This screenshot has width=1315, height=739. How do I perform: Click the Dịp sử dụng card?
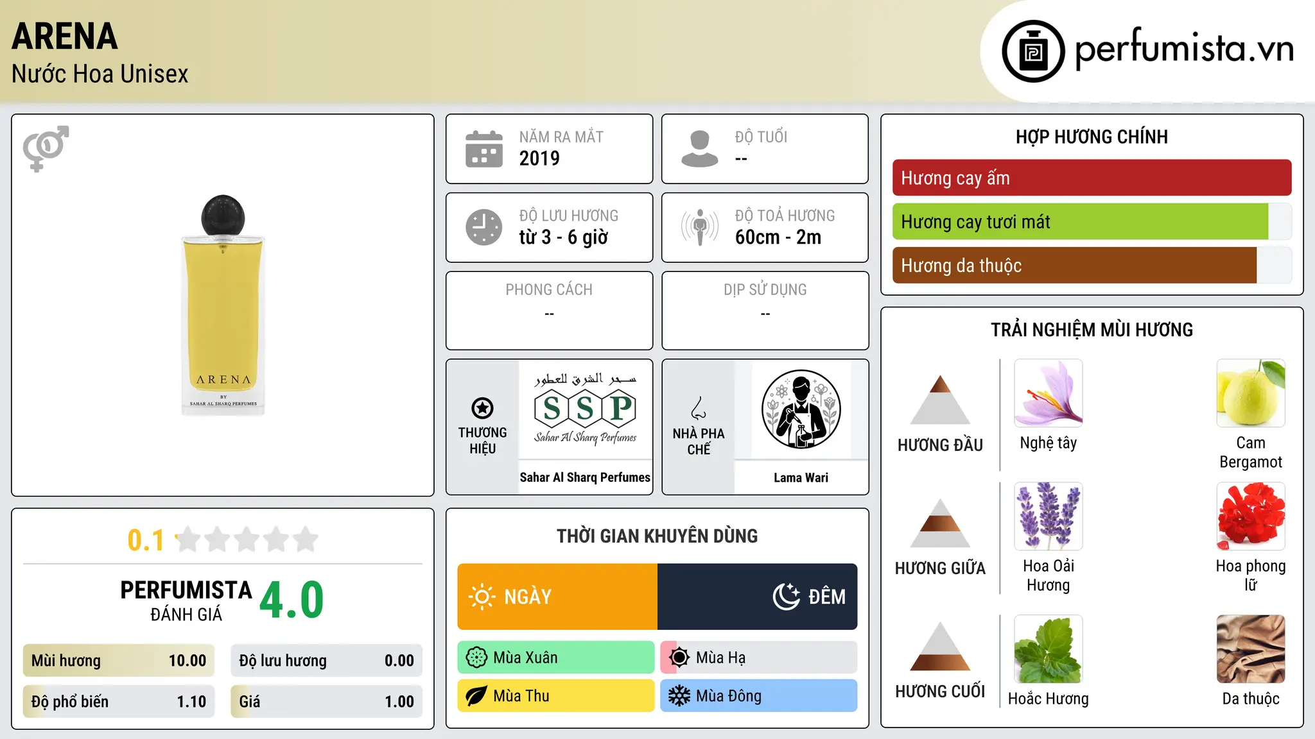click(x=765, y=310)
